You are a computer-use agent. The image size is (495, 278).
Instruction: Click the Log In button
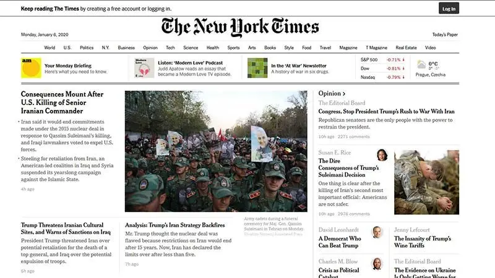click(449, 9)
